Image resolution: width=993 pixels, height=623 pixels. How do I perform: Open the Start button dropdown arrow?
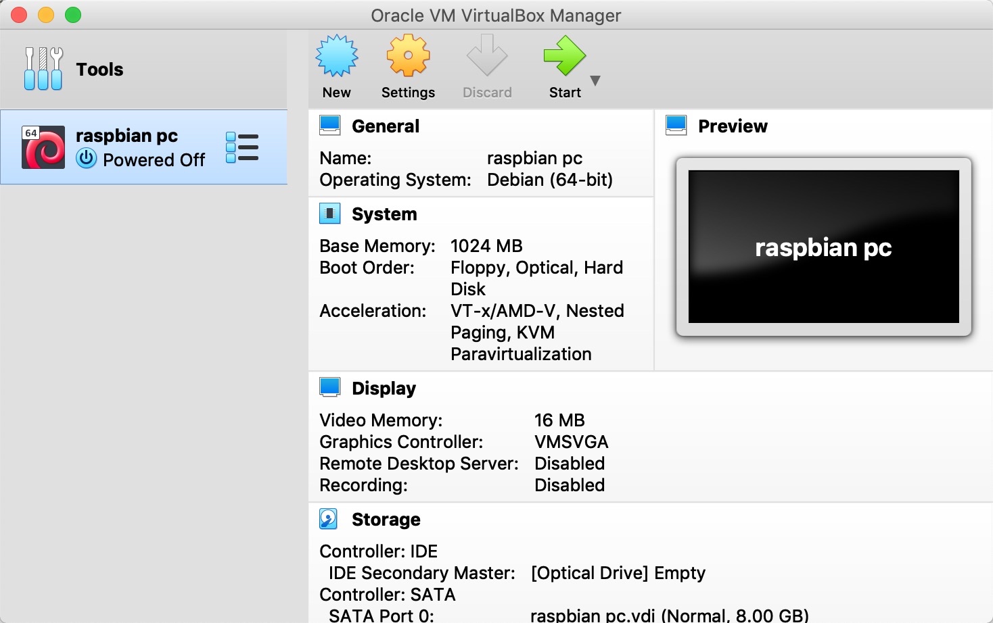(595, 81)
